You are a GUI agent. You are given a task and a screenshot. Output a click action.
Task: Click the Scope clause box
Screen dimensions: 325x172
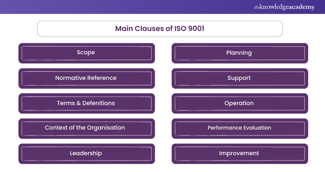[x=86, y=53]
